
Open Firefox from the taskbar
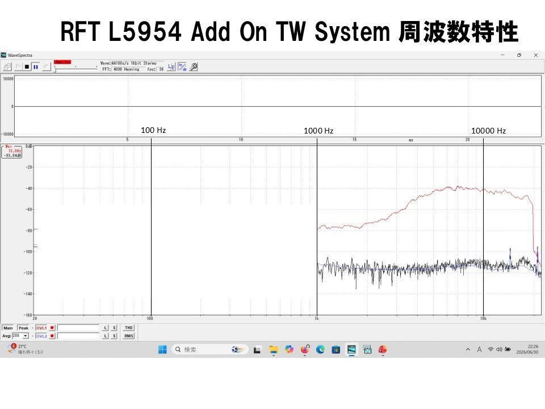305,349
